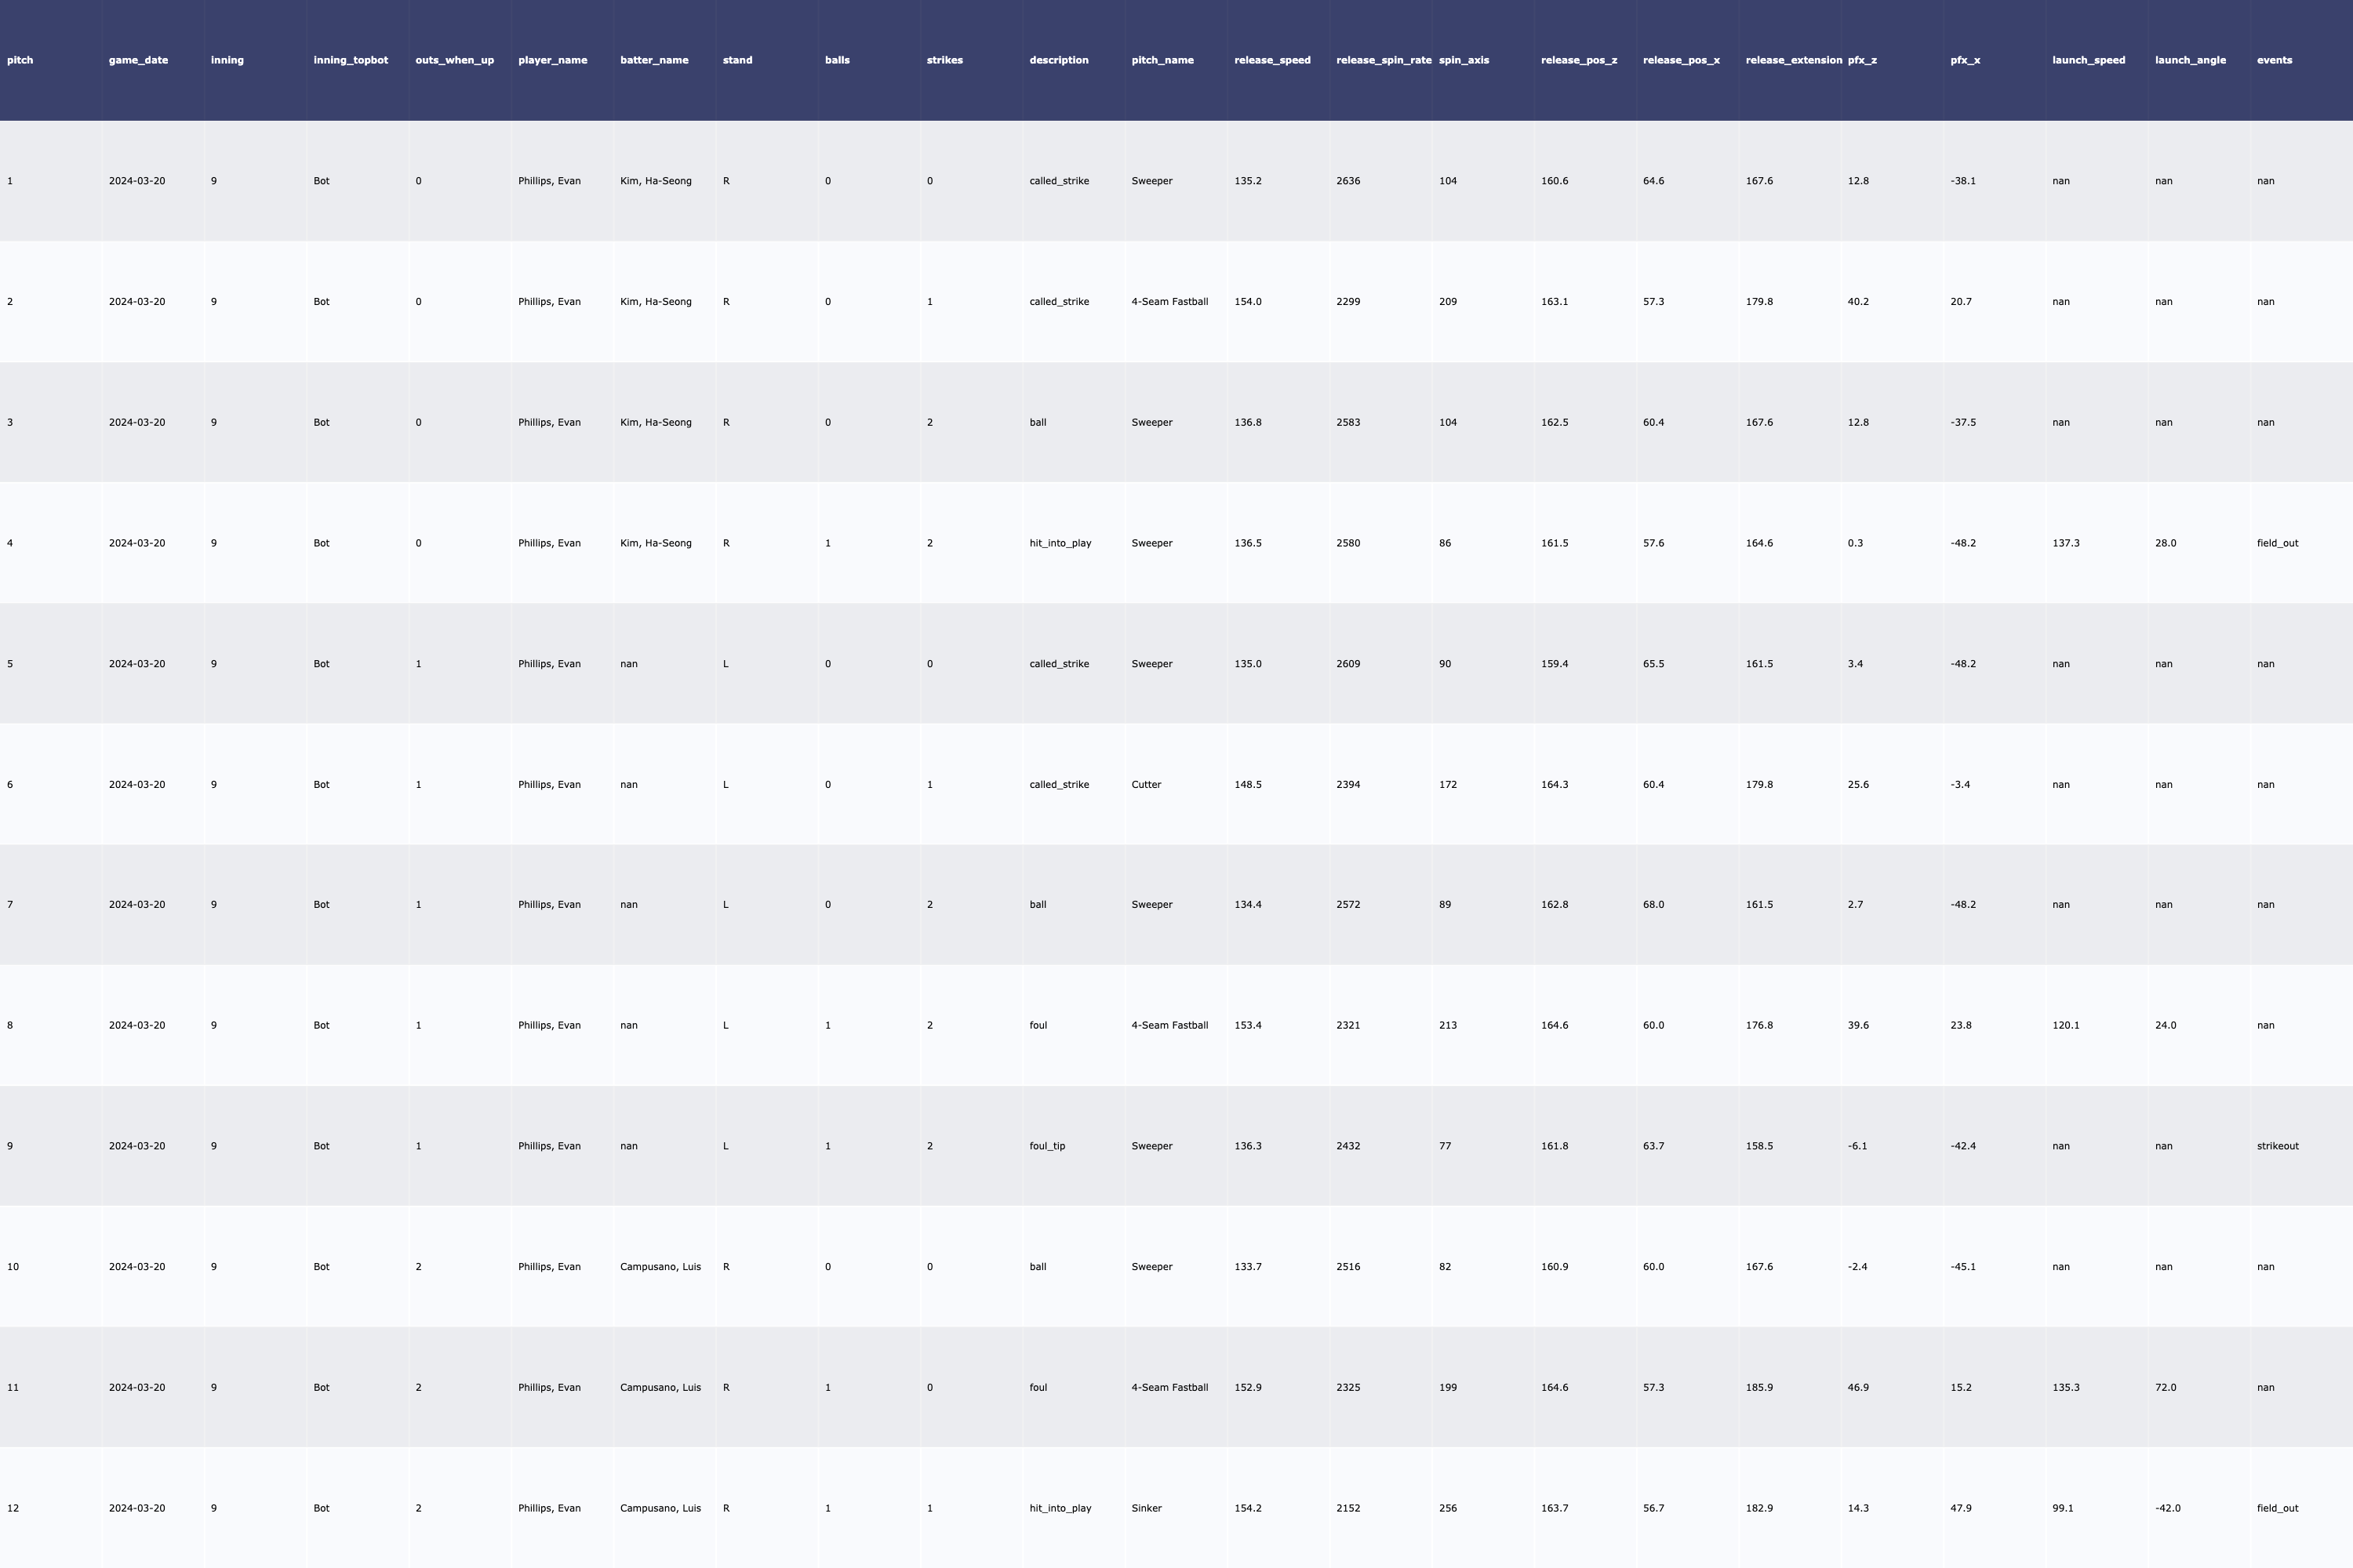Viewport: 2353px width, 1568px height.
Task: Click release speed value 154.0
Action: [x=1248, y=302]
